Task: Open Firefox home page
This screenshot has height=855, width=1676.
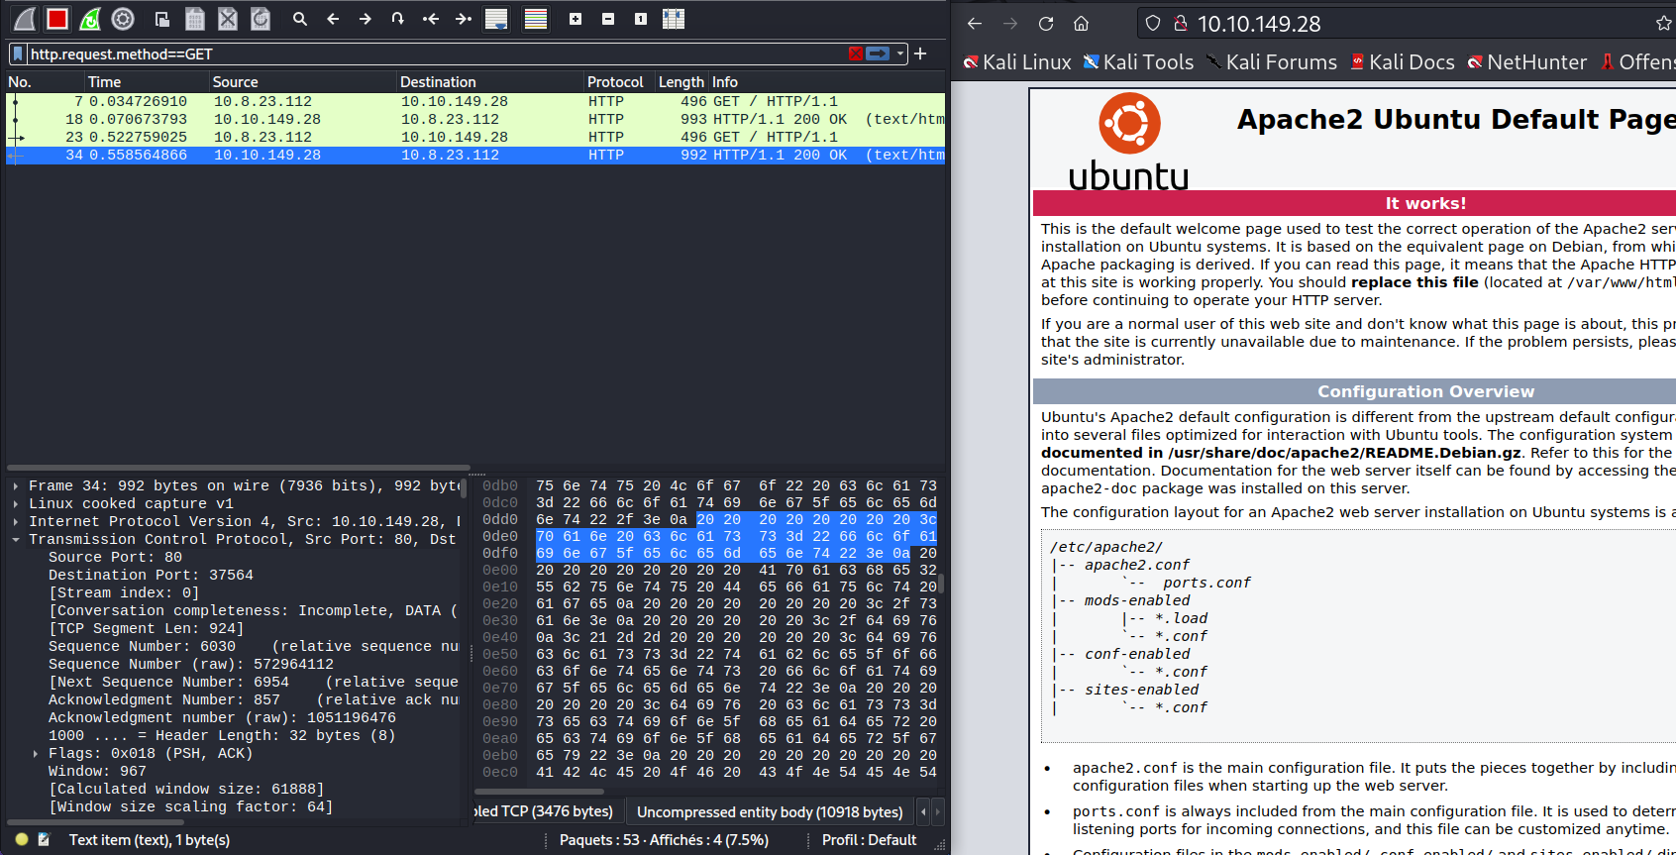Action: coord(1082,23)
